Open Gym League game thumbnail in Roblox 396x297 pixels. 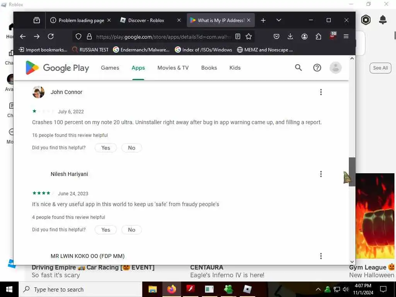coord(375,216)
